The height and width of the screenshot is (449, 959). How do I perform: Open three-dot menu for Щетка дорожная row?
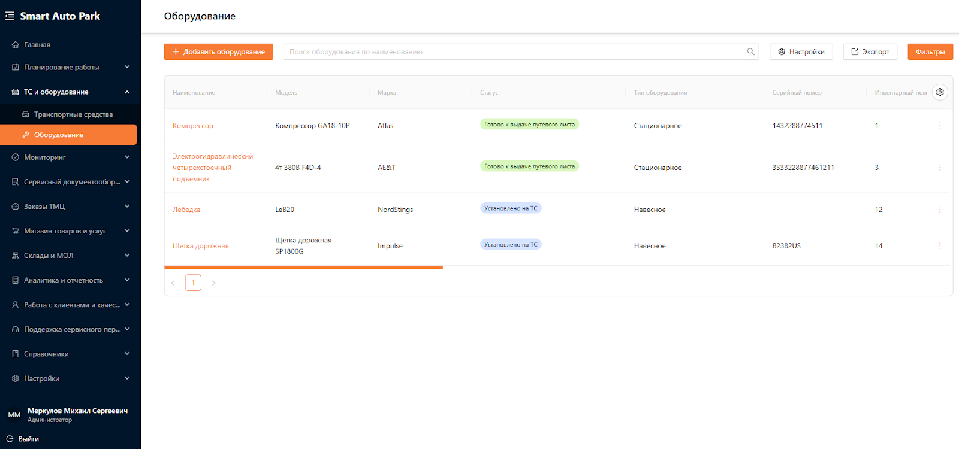click(939, 246)
